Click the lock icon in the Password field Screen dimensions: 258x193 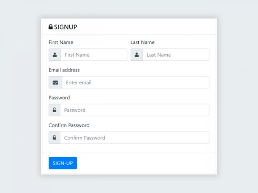pos(54,110)
